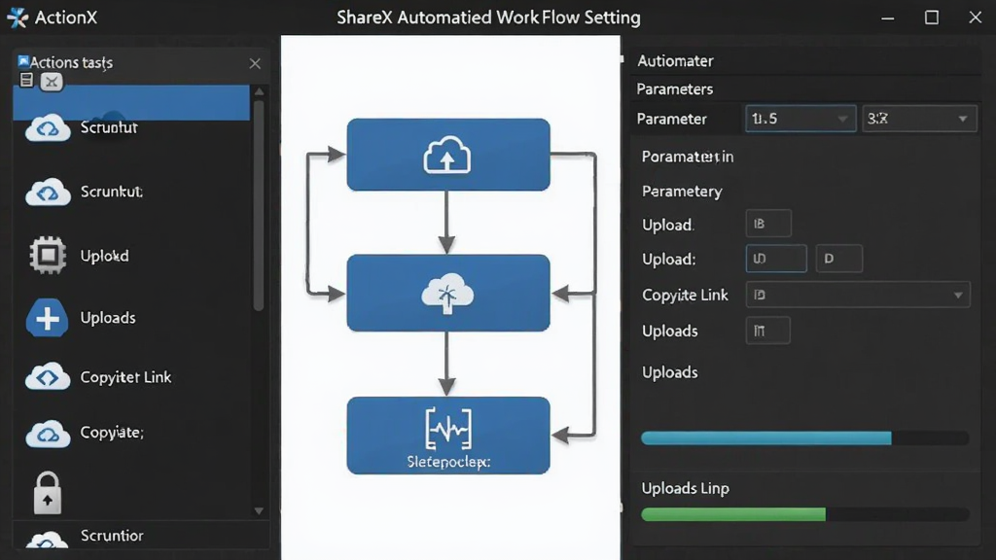Click the shuffle icon button under Actions tasts
Image resolution: width=996 pixels, height=560 pixels.
[52, 82]
